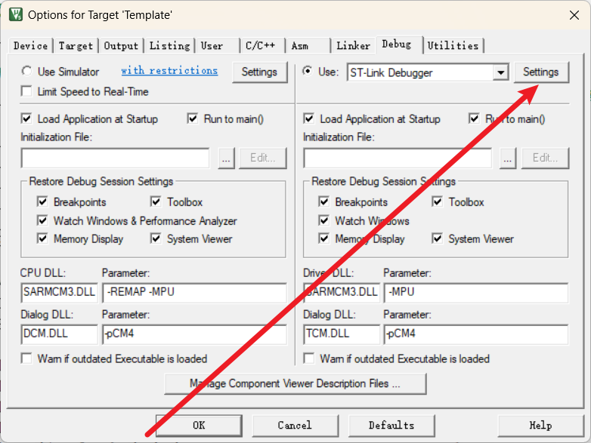Toggle ST-Link side Run to main() checkbox
This screenshot has width=591, height=443.
(x=474, y=119)
